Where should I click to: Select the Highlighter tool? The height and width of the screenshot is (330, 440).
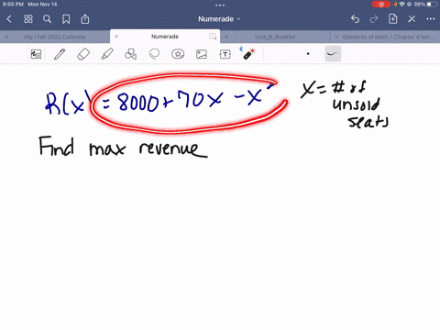107,54
